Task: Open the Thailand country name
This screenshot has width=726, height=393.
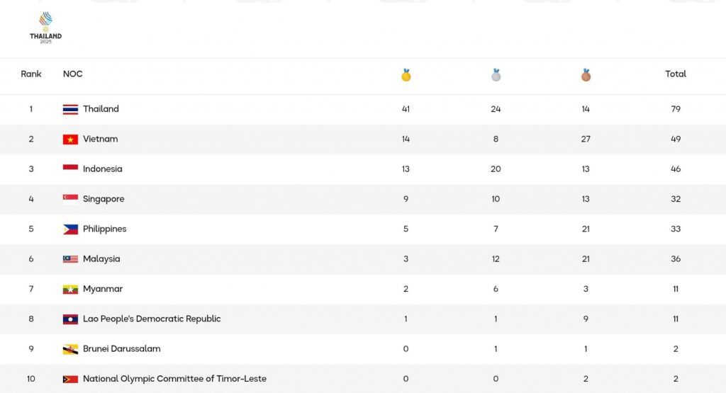Action: click(x=101, y=109)
